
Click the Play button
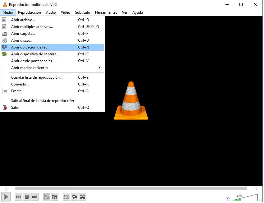6,197
